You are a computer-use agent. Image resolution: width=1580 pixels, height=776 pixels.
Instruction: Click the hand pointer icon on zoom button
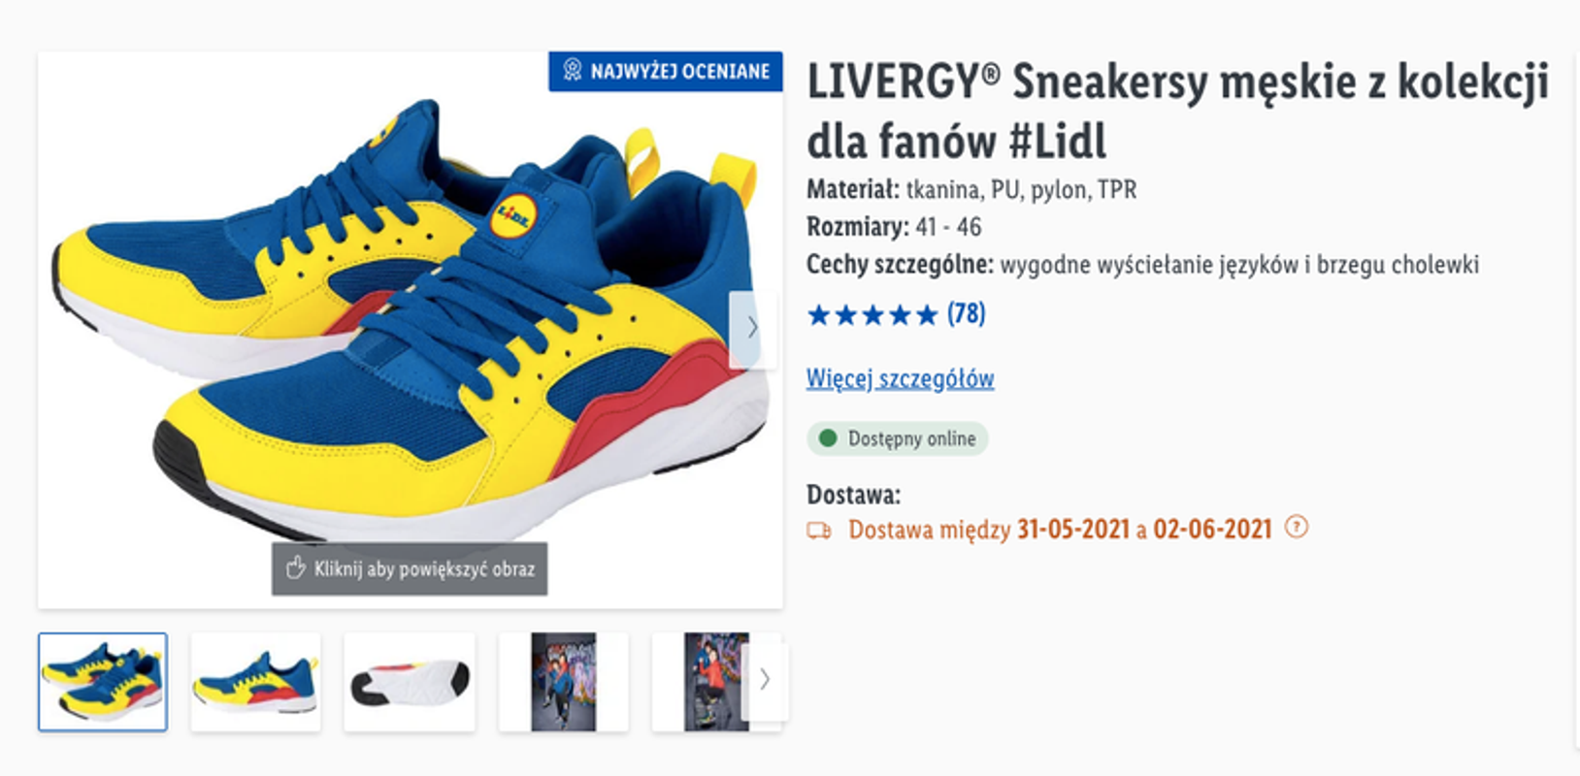click(296, 567)
